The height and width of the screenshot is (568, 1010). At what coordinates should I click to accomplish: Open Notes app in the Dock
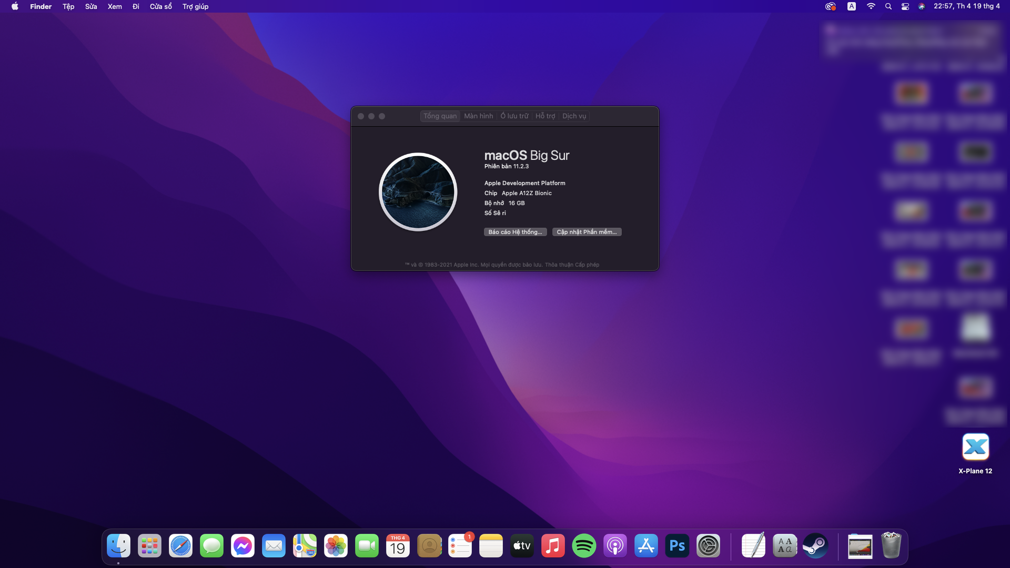[x=491, y=546]
